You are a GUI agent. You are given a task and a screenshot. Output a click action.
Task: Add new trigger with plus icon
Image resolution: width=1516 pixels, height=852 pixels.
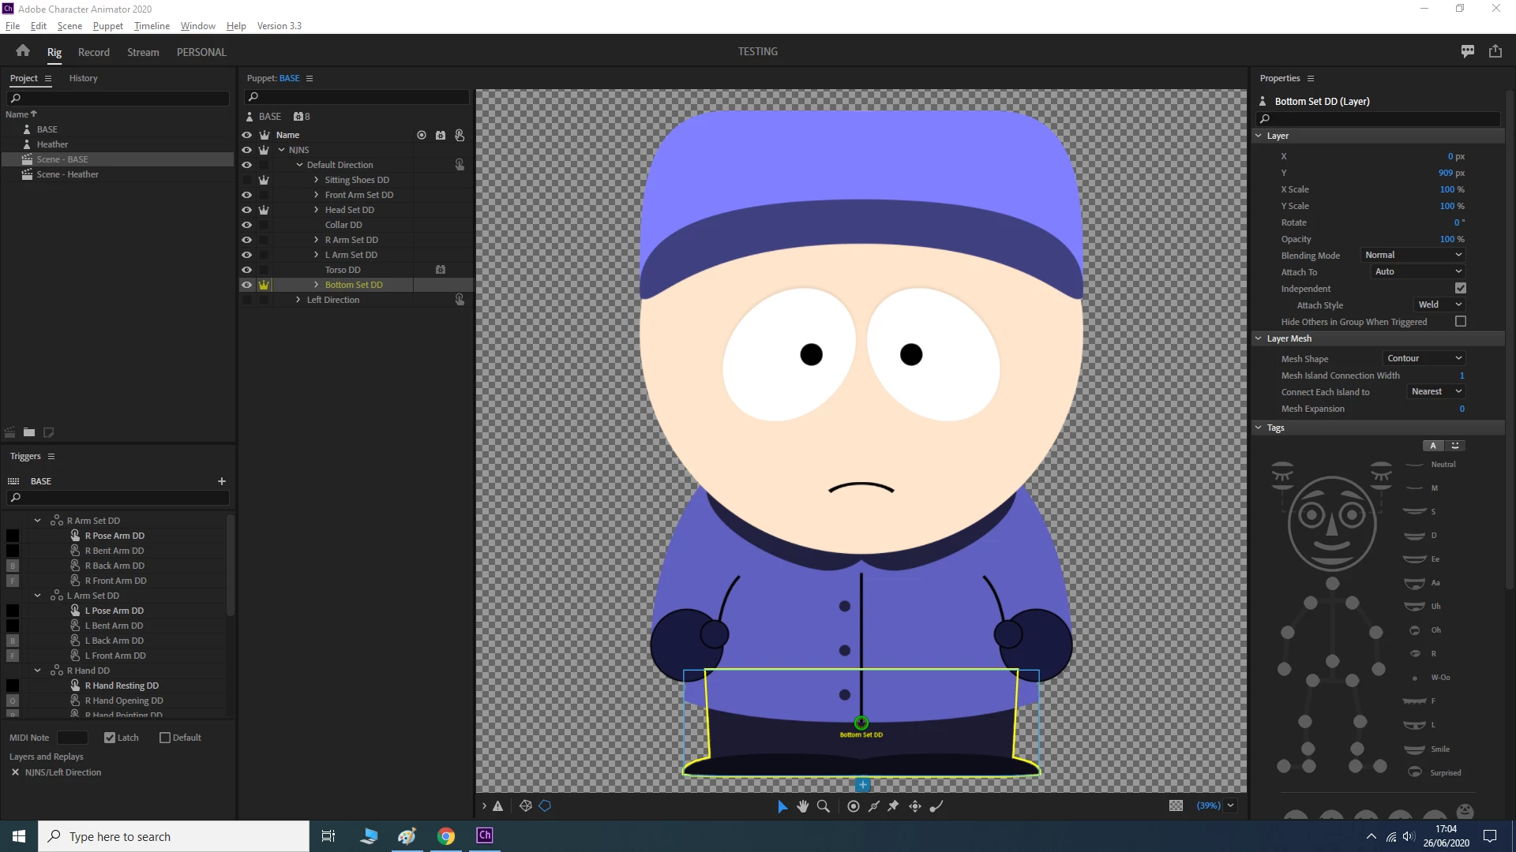pyautogui.click(x=222, y=481)
